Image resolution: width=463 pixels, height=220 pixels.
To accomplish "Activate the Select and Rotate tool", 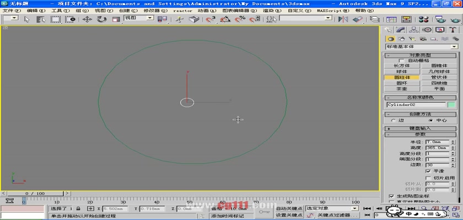I will pyautogui.click(x=101, y=19).
